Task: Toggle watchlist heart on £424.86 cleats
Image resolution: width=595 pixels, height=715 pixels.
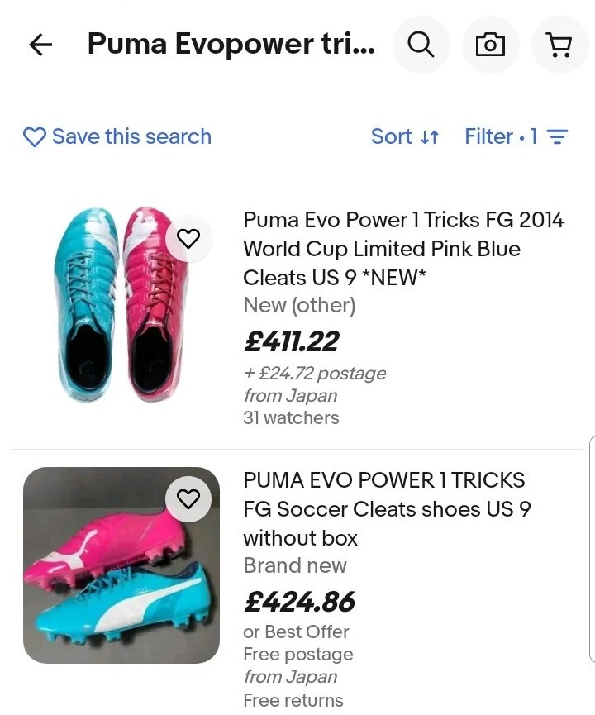Action: (189, 498)
